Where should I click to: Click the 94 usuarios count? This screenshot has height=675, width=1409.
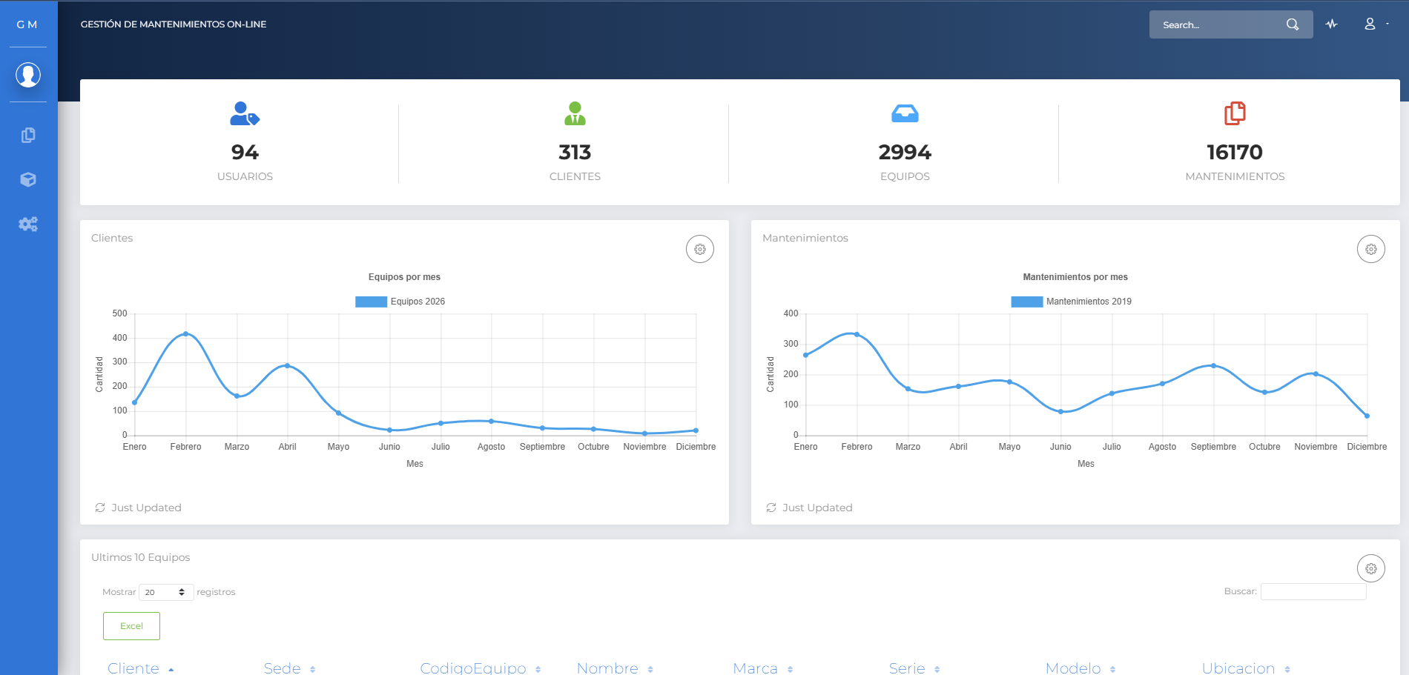[x=245, y=152]
